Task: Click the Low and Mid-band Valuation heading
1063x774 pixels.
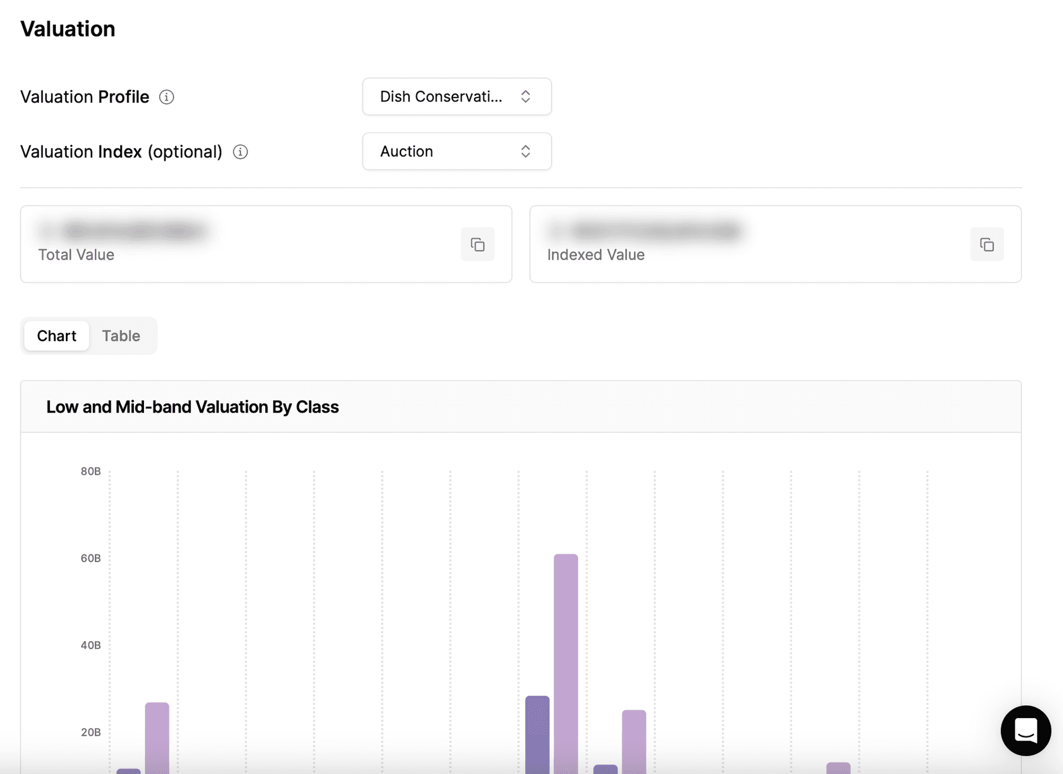Action: (x=192, y=407)
